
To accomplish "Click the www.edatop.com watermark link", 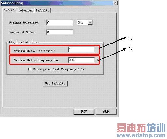I will [x=141, y=135].
